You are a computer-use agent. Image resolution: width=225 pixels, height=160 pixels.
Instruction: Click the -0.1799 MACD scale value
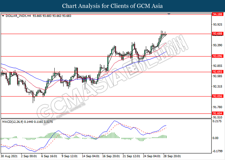tap(217, 151)
